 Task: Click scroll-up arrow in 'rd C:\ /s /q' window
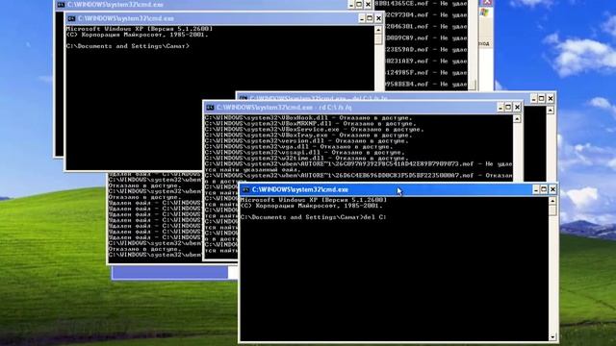point(517,118)
